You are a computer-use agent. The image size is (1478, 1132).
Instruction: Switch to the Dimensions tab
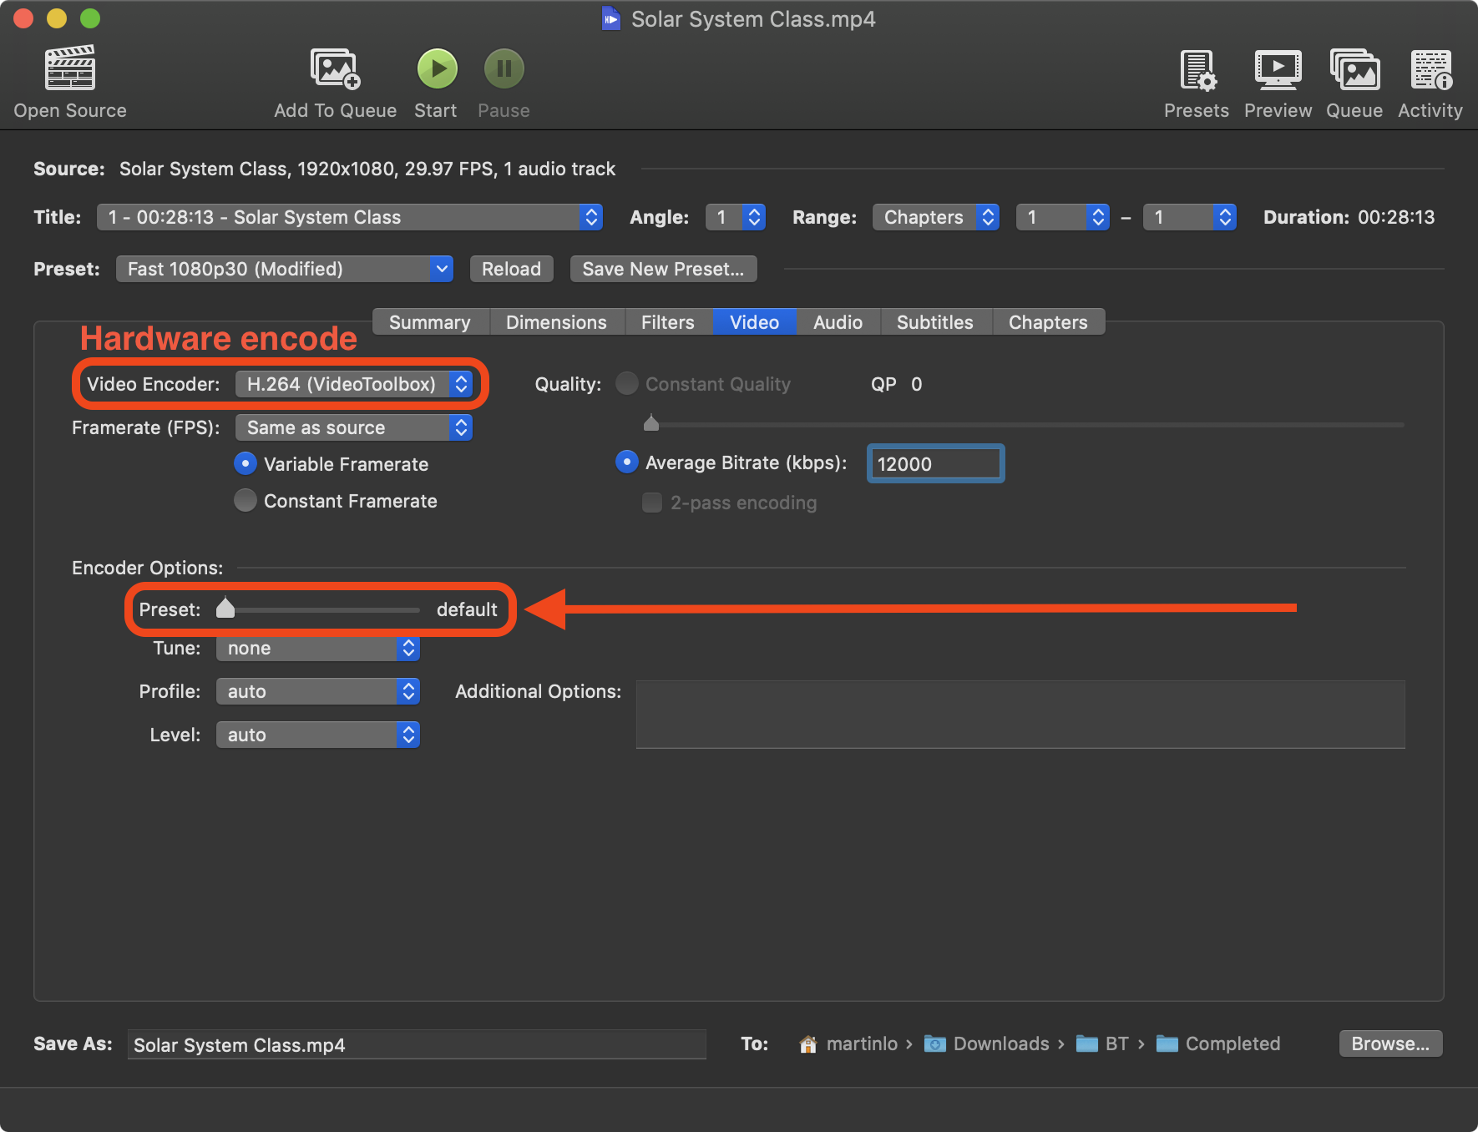coord(556,322)
